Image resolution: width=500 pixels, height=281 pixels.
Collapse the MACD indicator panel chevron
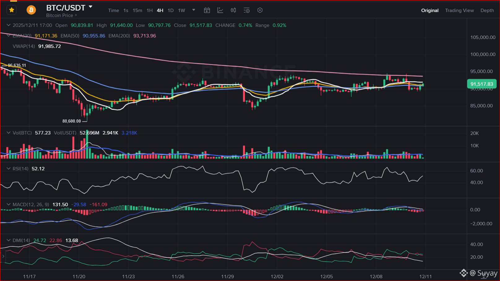tap(9, 205)
